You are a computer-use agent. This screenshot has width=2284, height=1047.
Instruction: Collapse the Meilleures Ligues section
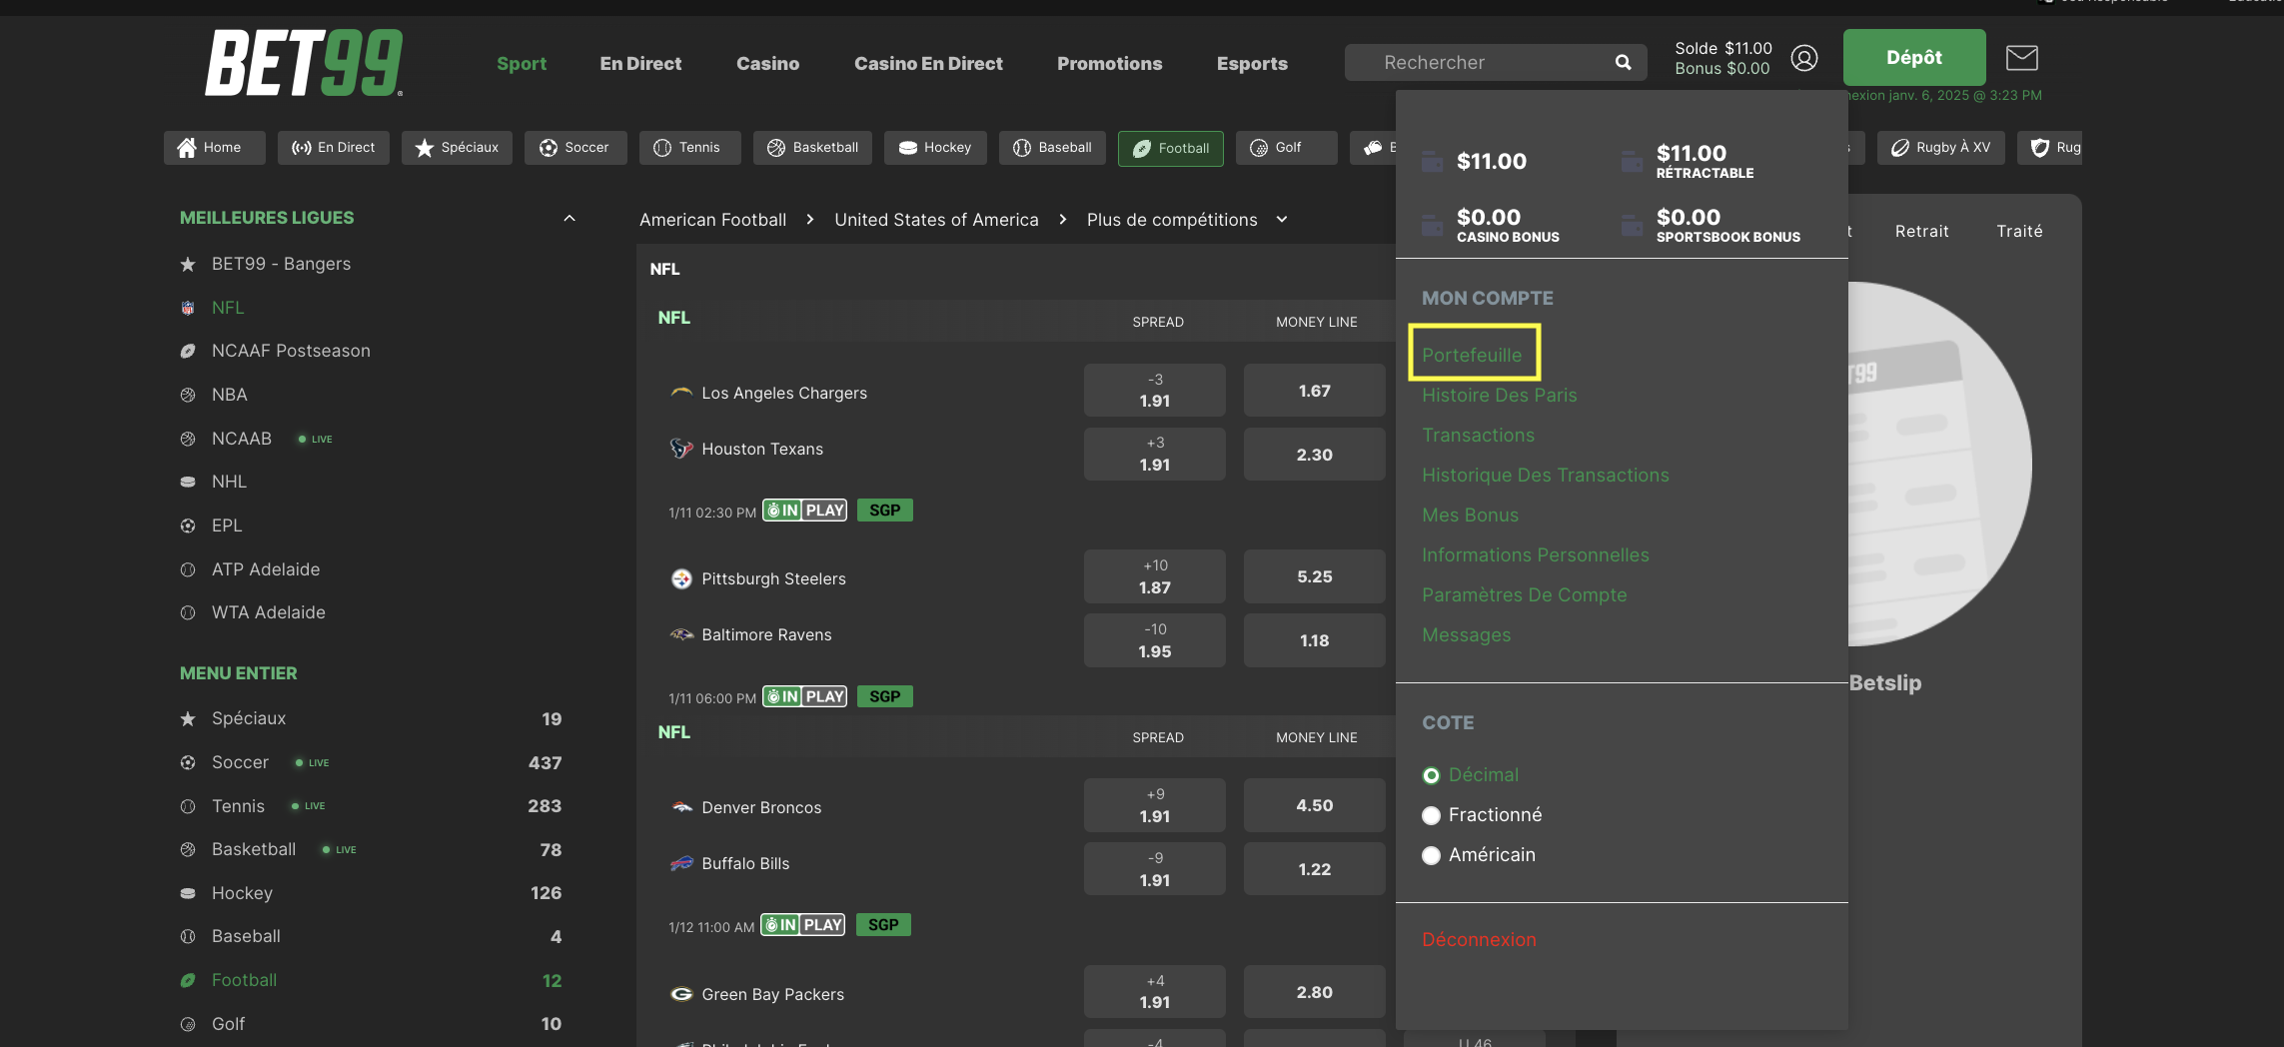[570, 218]
